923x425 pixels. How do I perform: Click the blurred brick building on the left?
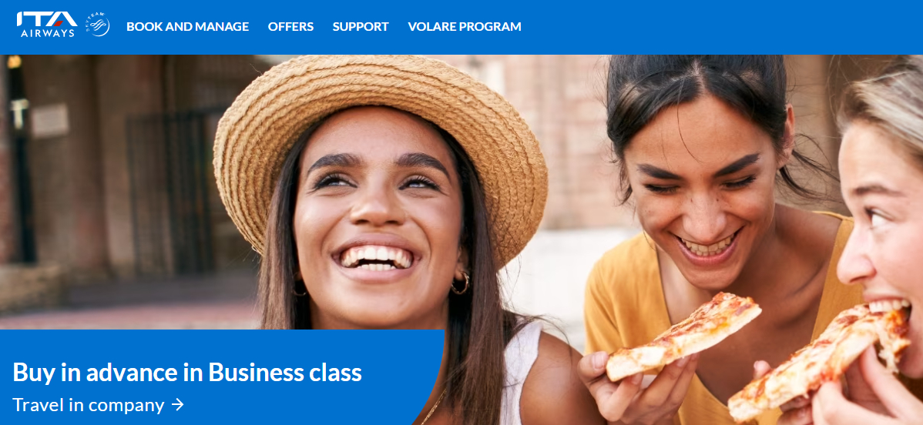tap(118, 176)
